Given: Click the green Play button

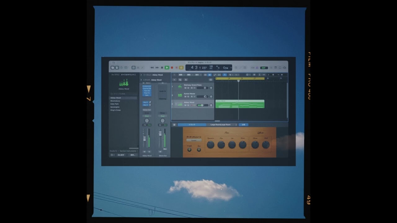Looking at the screenshot, I should 167,68.
